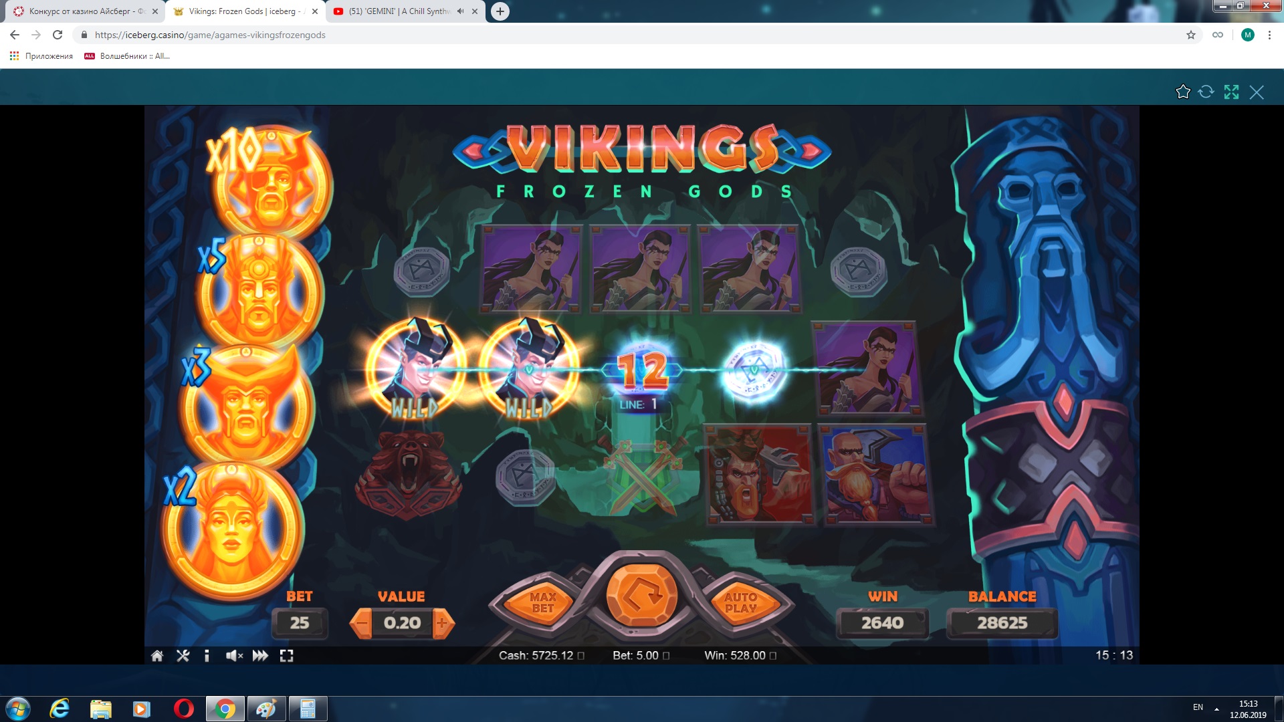Switch to GEMINI Chill Synth YouTube tab

[398, 11]
